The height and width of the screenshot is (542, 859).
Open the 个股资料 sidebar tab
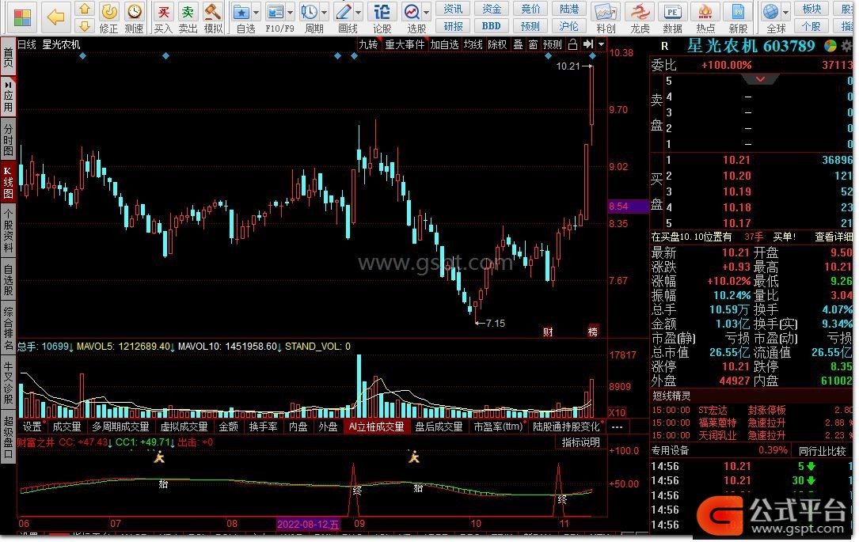pyautogui.click(x=8, y=230)
